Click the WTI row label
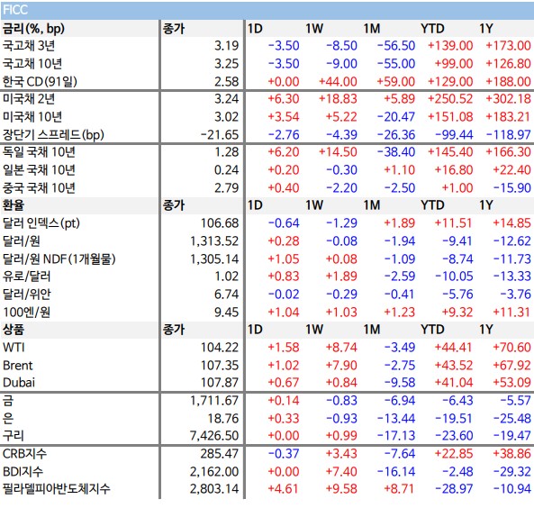This screenshot has height=508, width=534. pos(14,348)
